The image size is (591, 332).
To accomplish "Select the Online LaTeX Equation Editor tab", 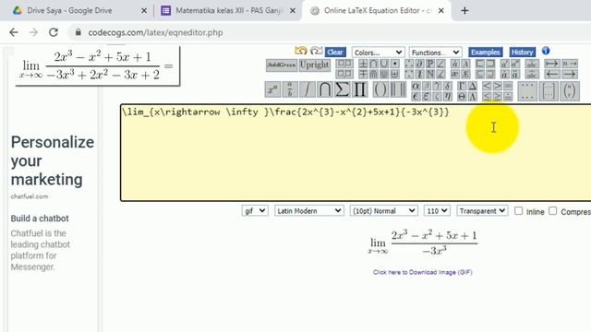I will point(378,10).
